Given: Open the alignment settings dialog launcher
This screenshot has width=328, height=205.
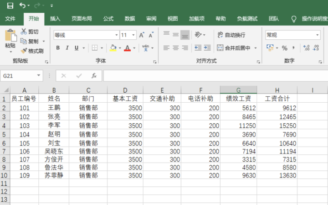Looking at the screenshot, I should [x=258, y=62].
